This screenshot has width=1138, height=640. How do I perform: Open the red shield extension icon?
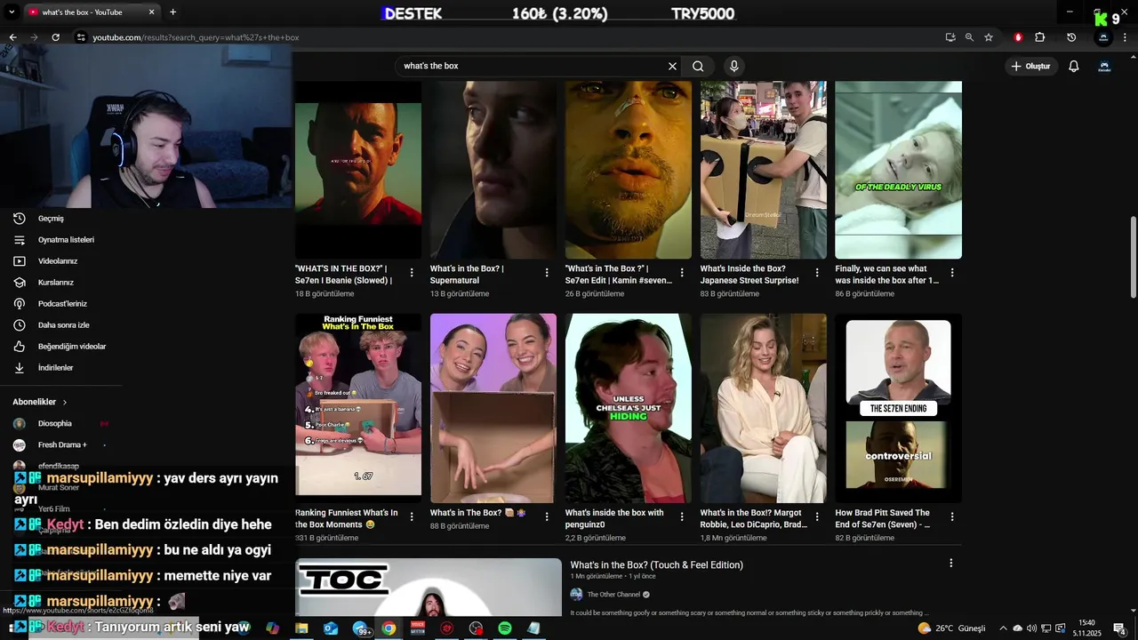(1018, 37)
